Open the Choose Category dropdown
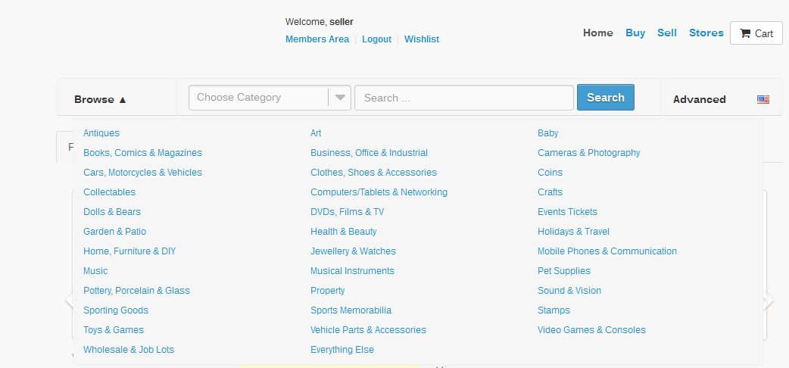Viewport: 789px width, 368px height. tap(257, 98)
